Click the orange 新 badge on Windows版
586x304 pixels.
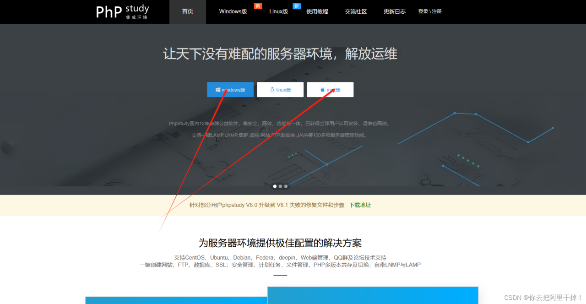258,6
